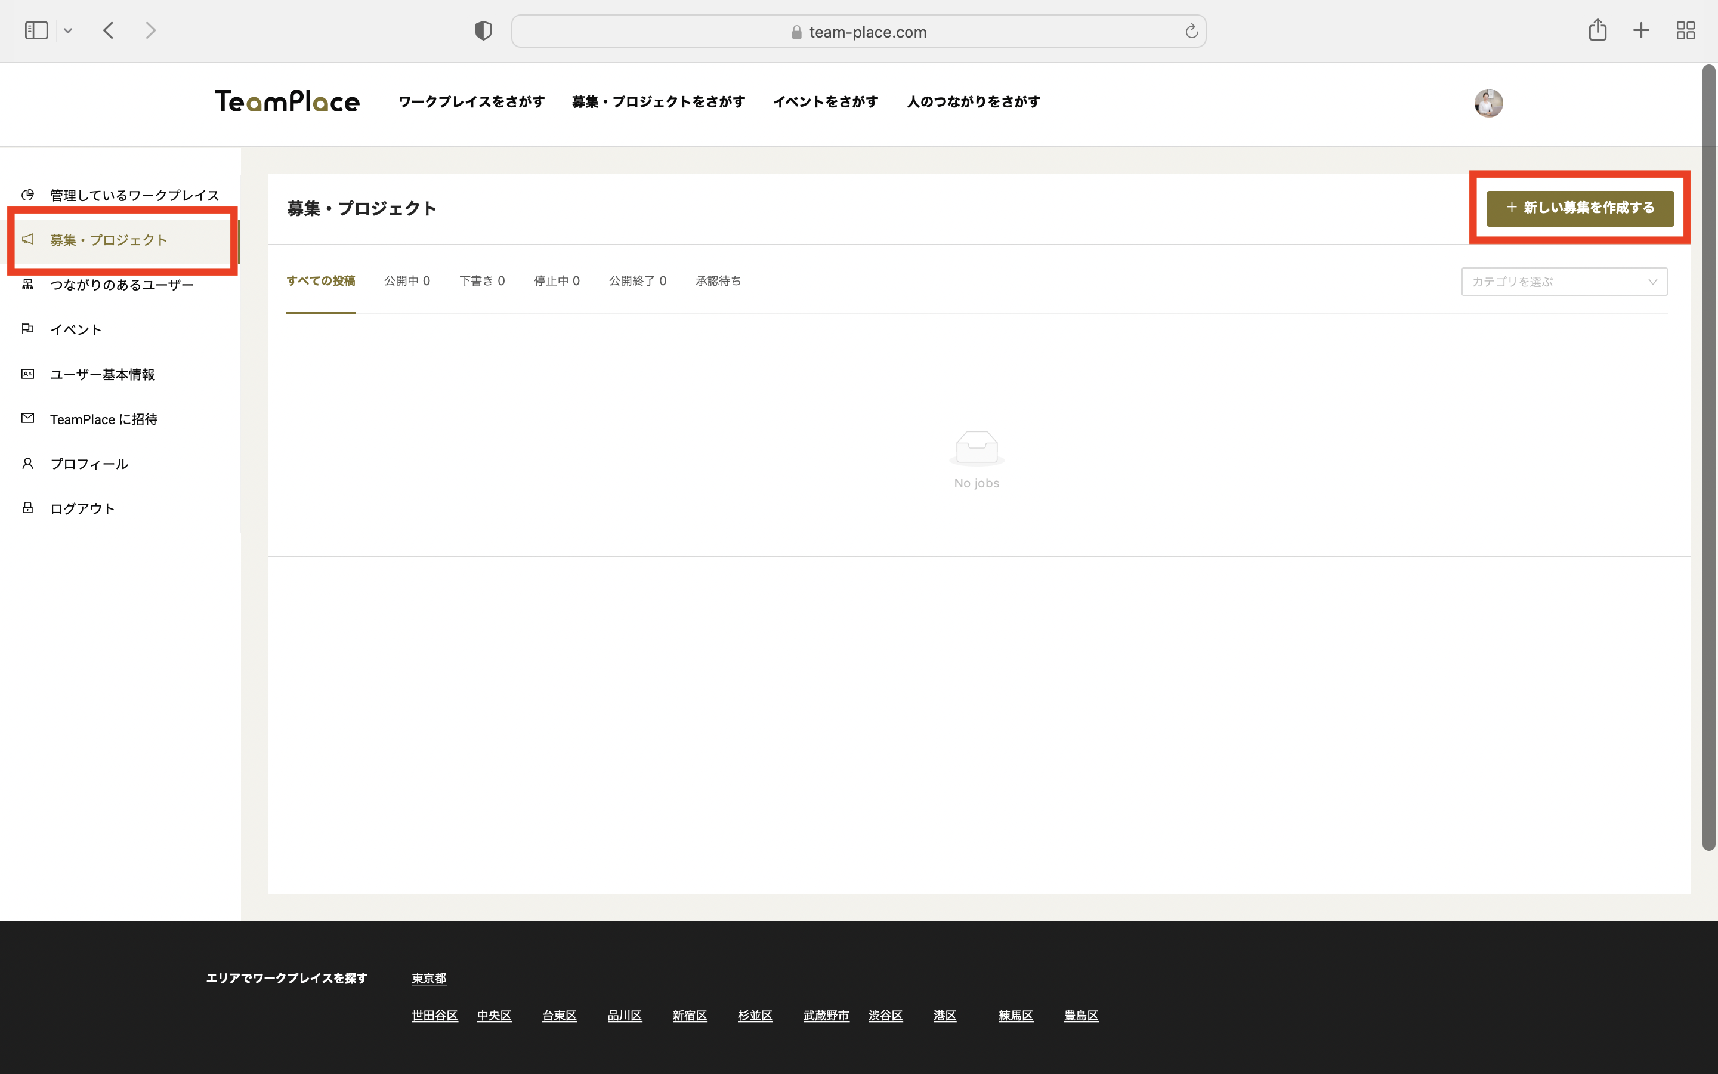Click the network icon for つながりのあるユーザー
1718x1074 pixels.
click(27, 284)
